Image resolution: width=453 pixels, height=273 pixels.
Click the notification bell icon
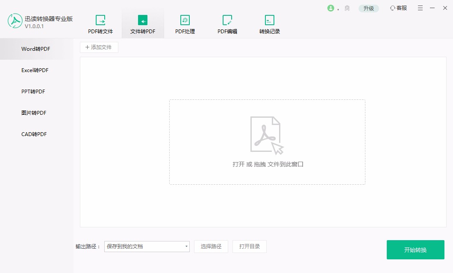[x=347, y=8]
